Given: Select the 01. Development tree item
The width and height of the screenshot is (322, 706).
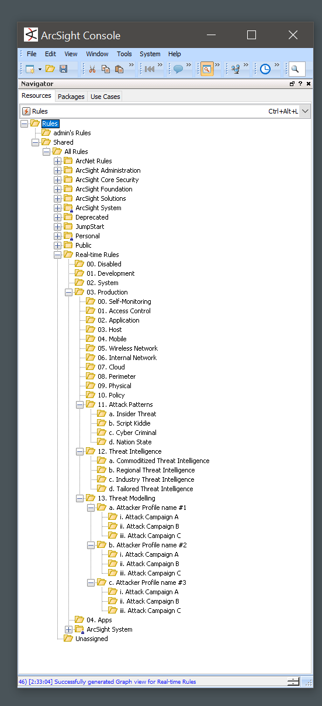Looking at the screenshot, I should point(110,273).
